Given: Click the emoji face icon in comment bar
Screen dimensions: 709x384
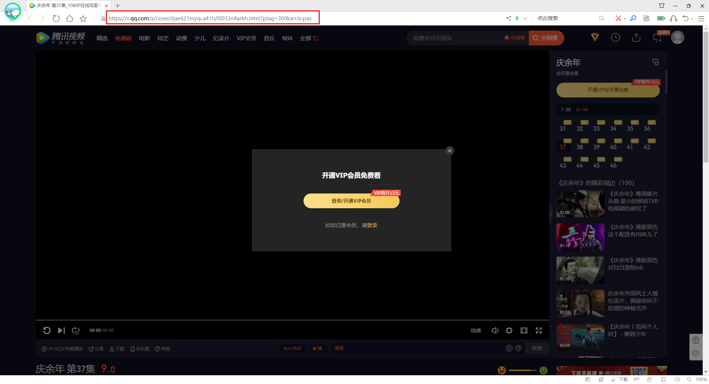Looking at the screenshot, I should [509, 348].
